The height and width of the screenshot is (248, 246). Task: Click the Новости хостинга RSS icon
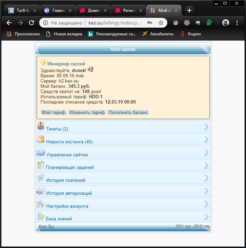[x=41, y=140]
